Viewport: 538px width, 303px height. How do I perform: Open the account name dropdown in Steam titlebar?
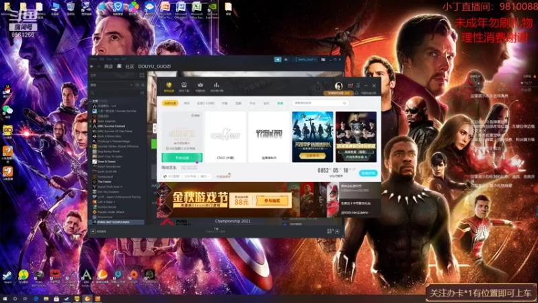tap(307, 59)
